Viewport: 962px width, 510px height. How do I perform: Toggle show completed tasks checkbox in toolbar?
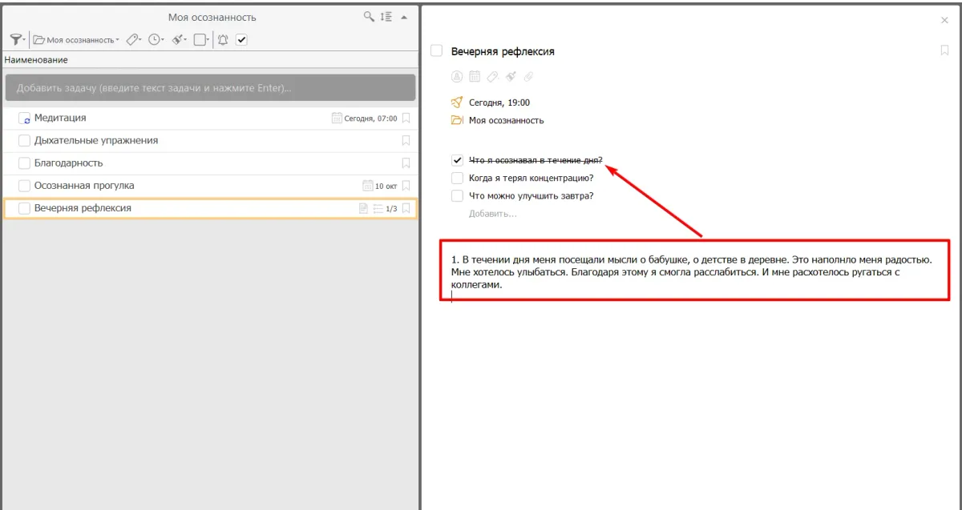(241, 39)
